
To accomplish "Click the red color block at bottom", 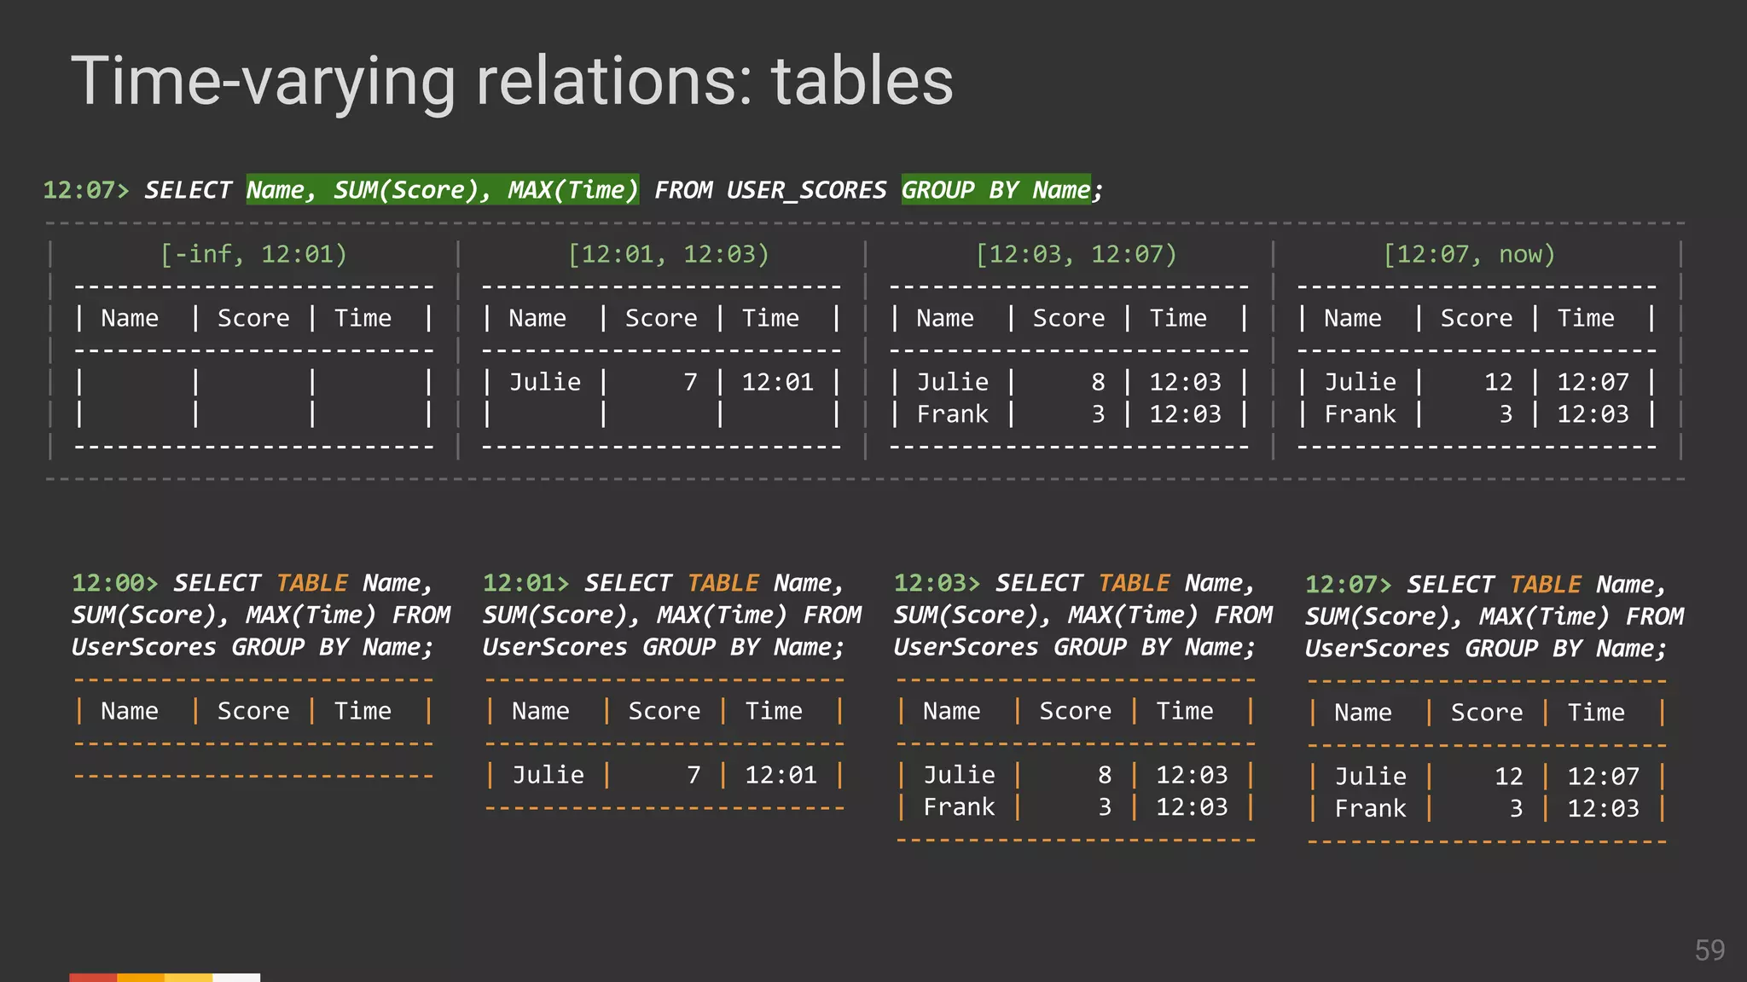I will pos(93,977).
